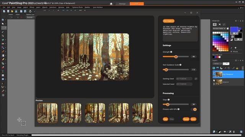
Task: Switch to the orange Edit tab
Action: coord(137,4)
